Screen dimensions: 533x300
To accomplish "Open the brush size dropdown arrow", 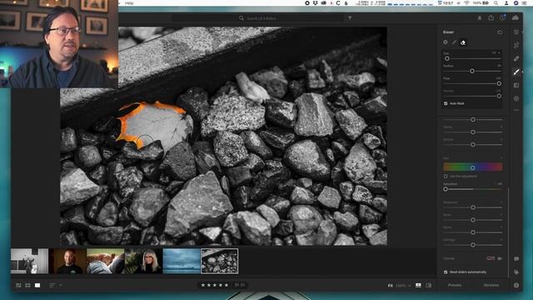I will tap(499, 53).
